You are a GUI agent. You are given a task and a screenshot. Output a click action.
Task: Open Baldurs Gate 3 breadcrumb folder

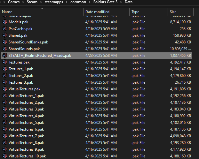point(105,2)
